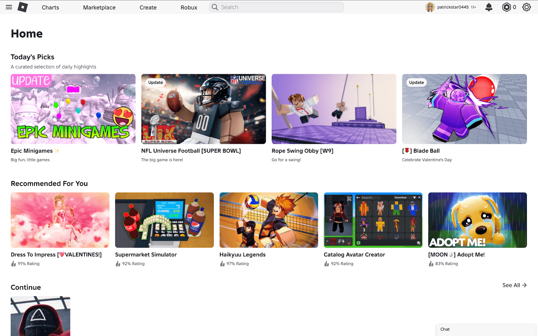The width and height of the screenshot is (538, 336).
Task: Open the Blade Ball thumbnail
Action: coord(464,109)
